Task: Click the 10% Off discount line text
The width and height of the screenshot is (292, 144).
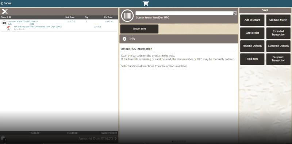Action: (x=38, y=27)
